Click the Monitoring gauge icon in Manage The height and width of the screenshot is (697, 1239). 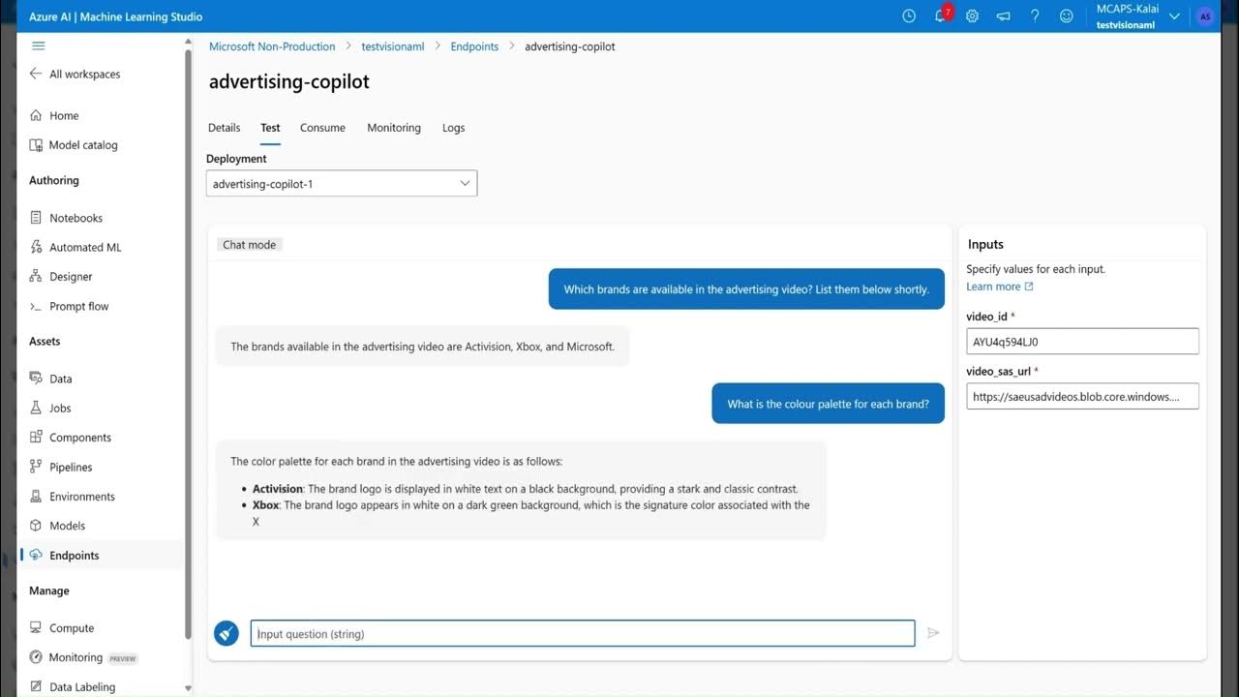tap(36, 657)
